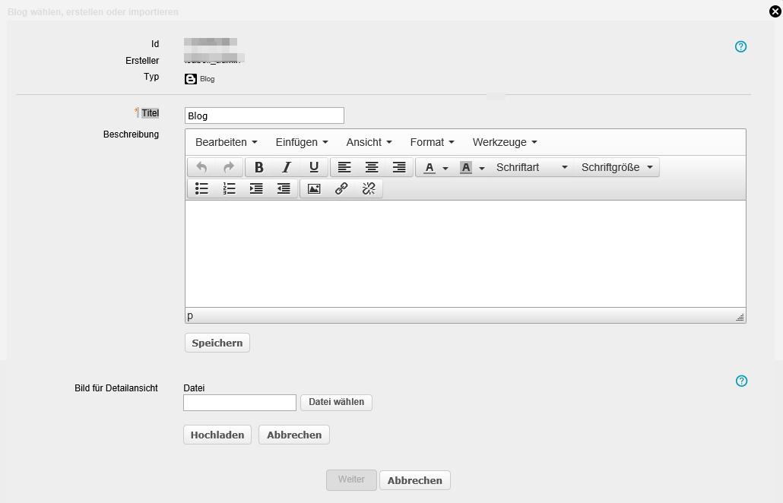
Task: Toggle italic formatting
Action: click(287, 167)
